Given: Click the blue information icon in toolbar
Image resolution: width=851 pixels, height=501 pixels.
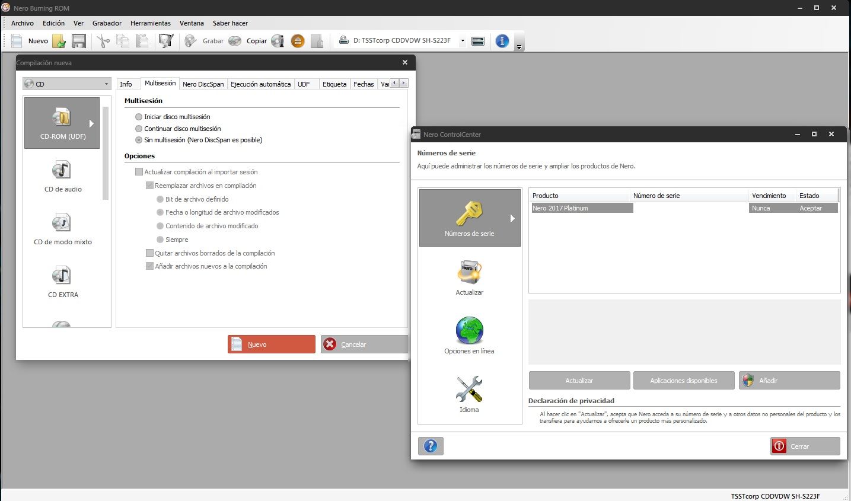Looking at the screenshot, I should click(x=502, y=41).
